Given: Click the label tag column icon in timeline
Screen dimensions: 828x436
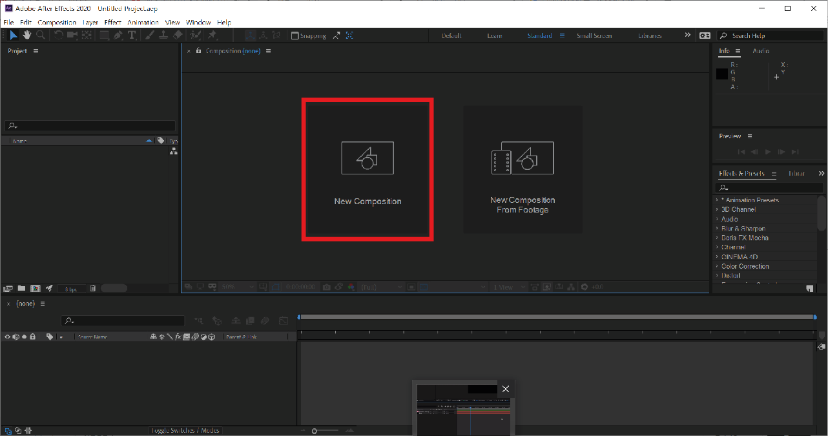Looking at the screenshot, I should tap(50, 337).
